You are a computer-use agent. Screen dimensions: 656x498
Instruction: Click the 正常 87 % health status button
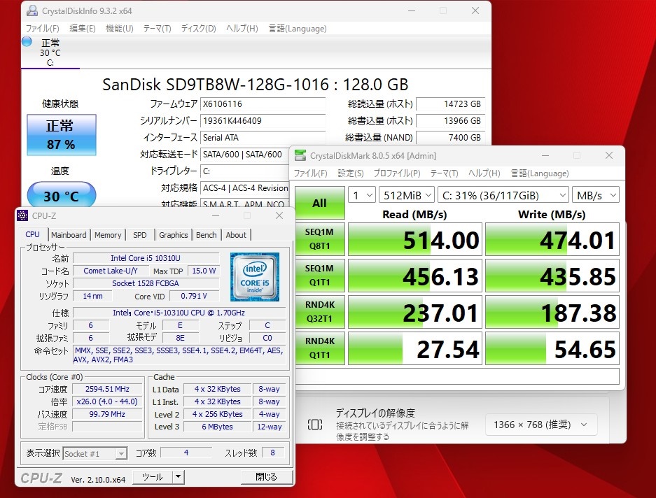click(x=62, y=135)
